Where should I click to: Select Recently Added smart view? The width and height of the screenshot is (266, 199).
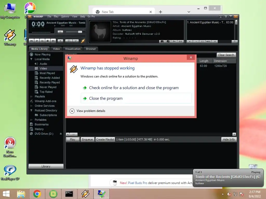(50, 78)
